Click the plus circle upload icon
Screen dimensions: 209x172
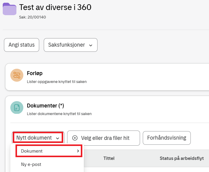(x=75, y=138)
